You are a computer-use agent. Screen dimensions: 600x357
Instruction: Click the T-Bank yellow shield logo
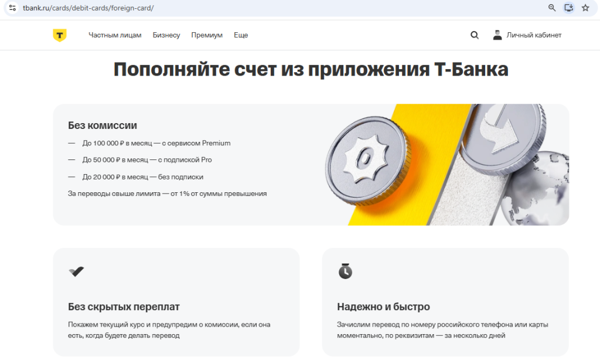click(x=60, y=35)
